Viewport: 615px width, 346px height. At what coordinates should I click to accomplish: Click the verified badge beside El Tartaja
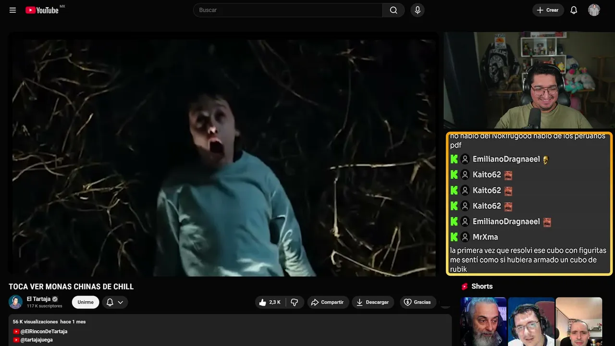(x=55, y=299)
